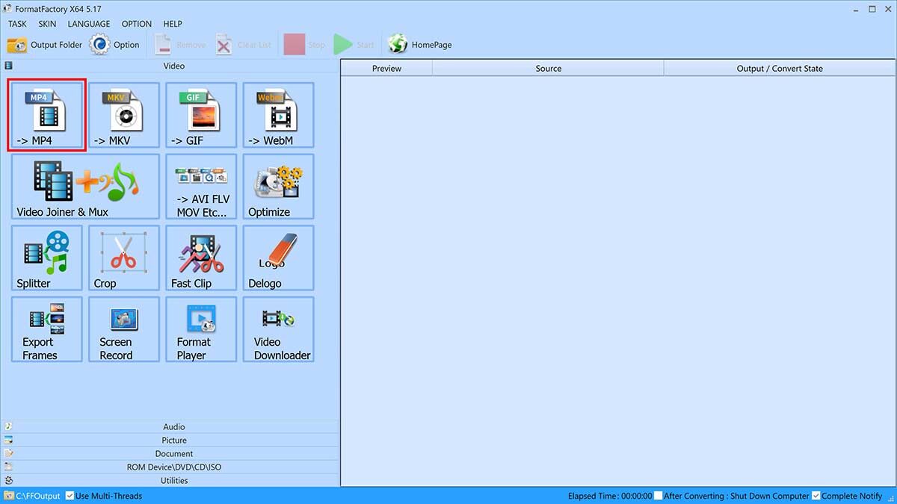Expand the ROM Device\DVD\CD\ISO section
The height and width of the screenshot is (504, 897).
[173, 467]
